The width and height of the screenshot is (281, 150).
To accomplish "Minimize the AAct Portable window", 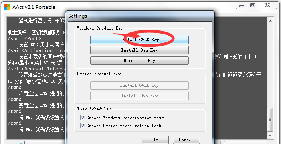I will [x=242, y=6].
